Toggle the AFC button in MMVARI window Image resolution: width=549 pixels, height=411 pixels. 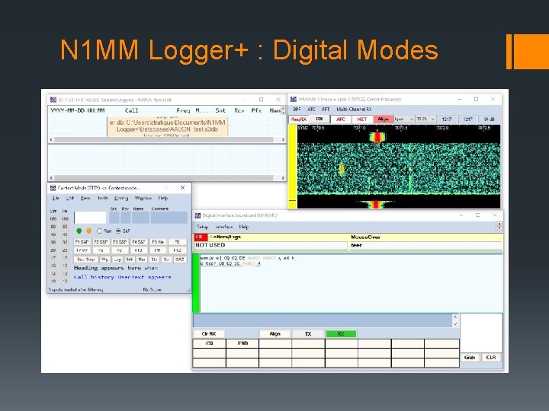[341, 119]
